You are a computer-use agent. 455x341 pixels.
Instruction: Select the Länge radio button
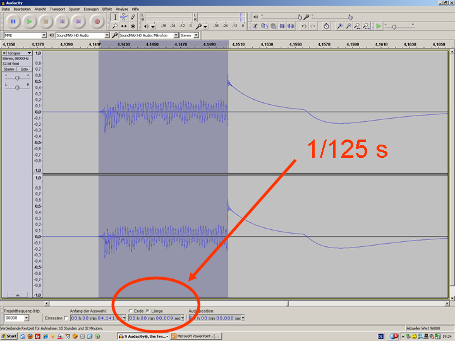148,311
